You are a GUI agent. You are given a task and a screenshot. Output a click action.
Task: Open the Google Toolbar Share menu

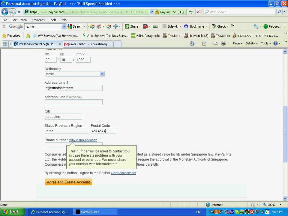(133, 26)
